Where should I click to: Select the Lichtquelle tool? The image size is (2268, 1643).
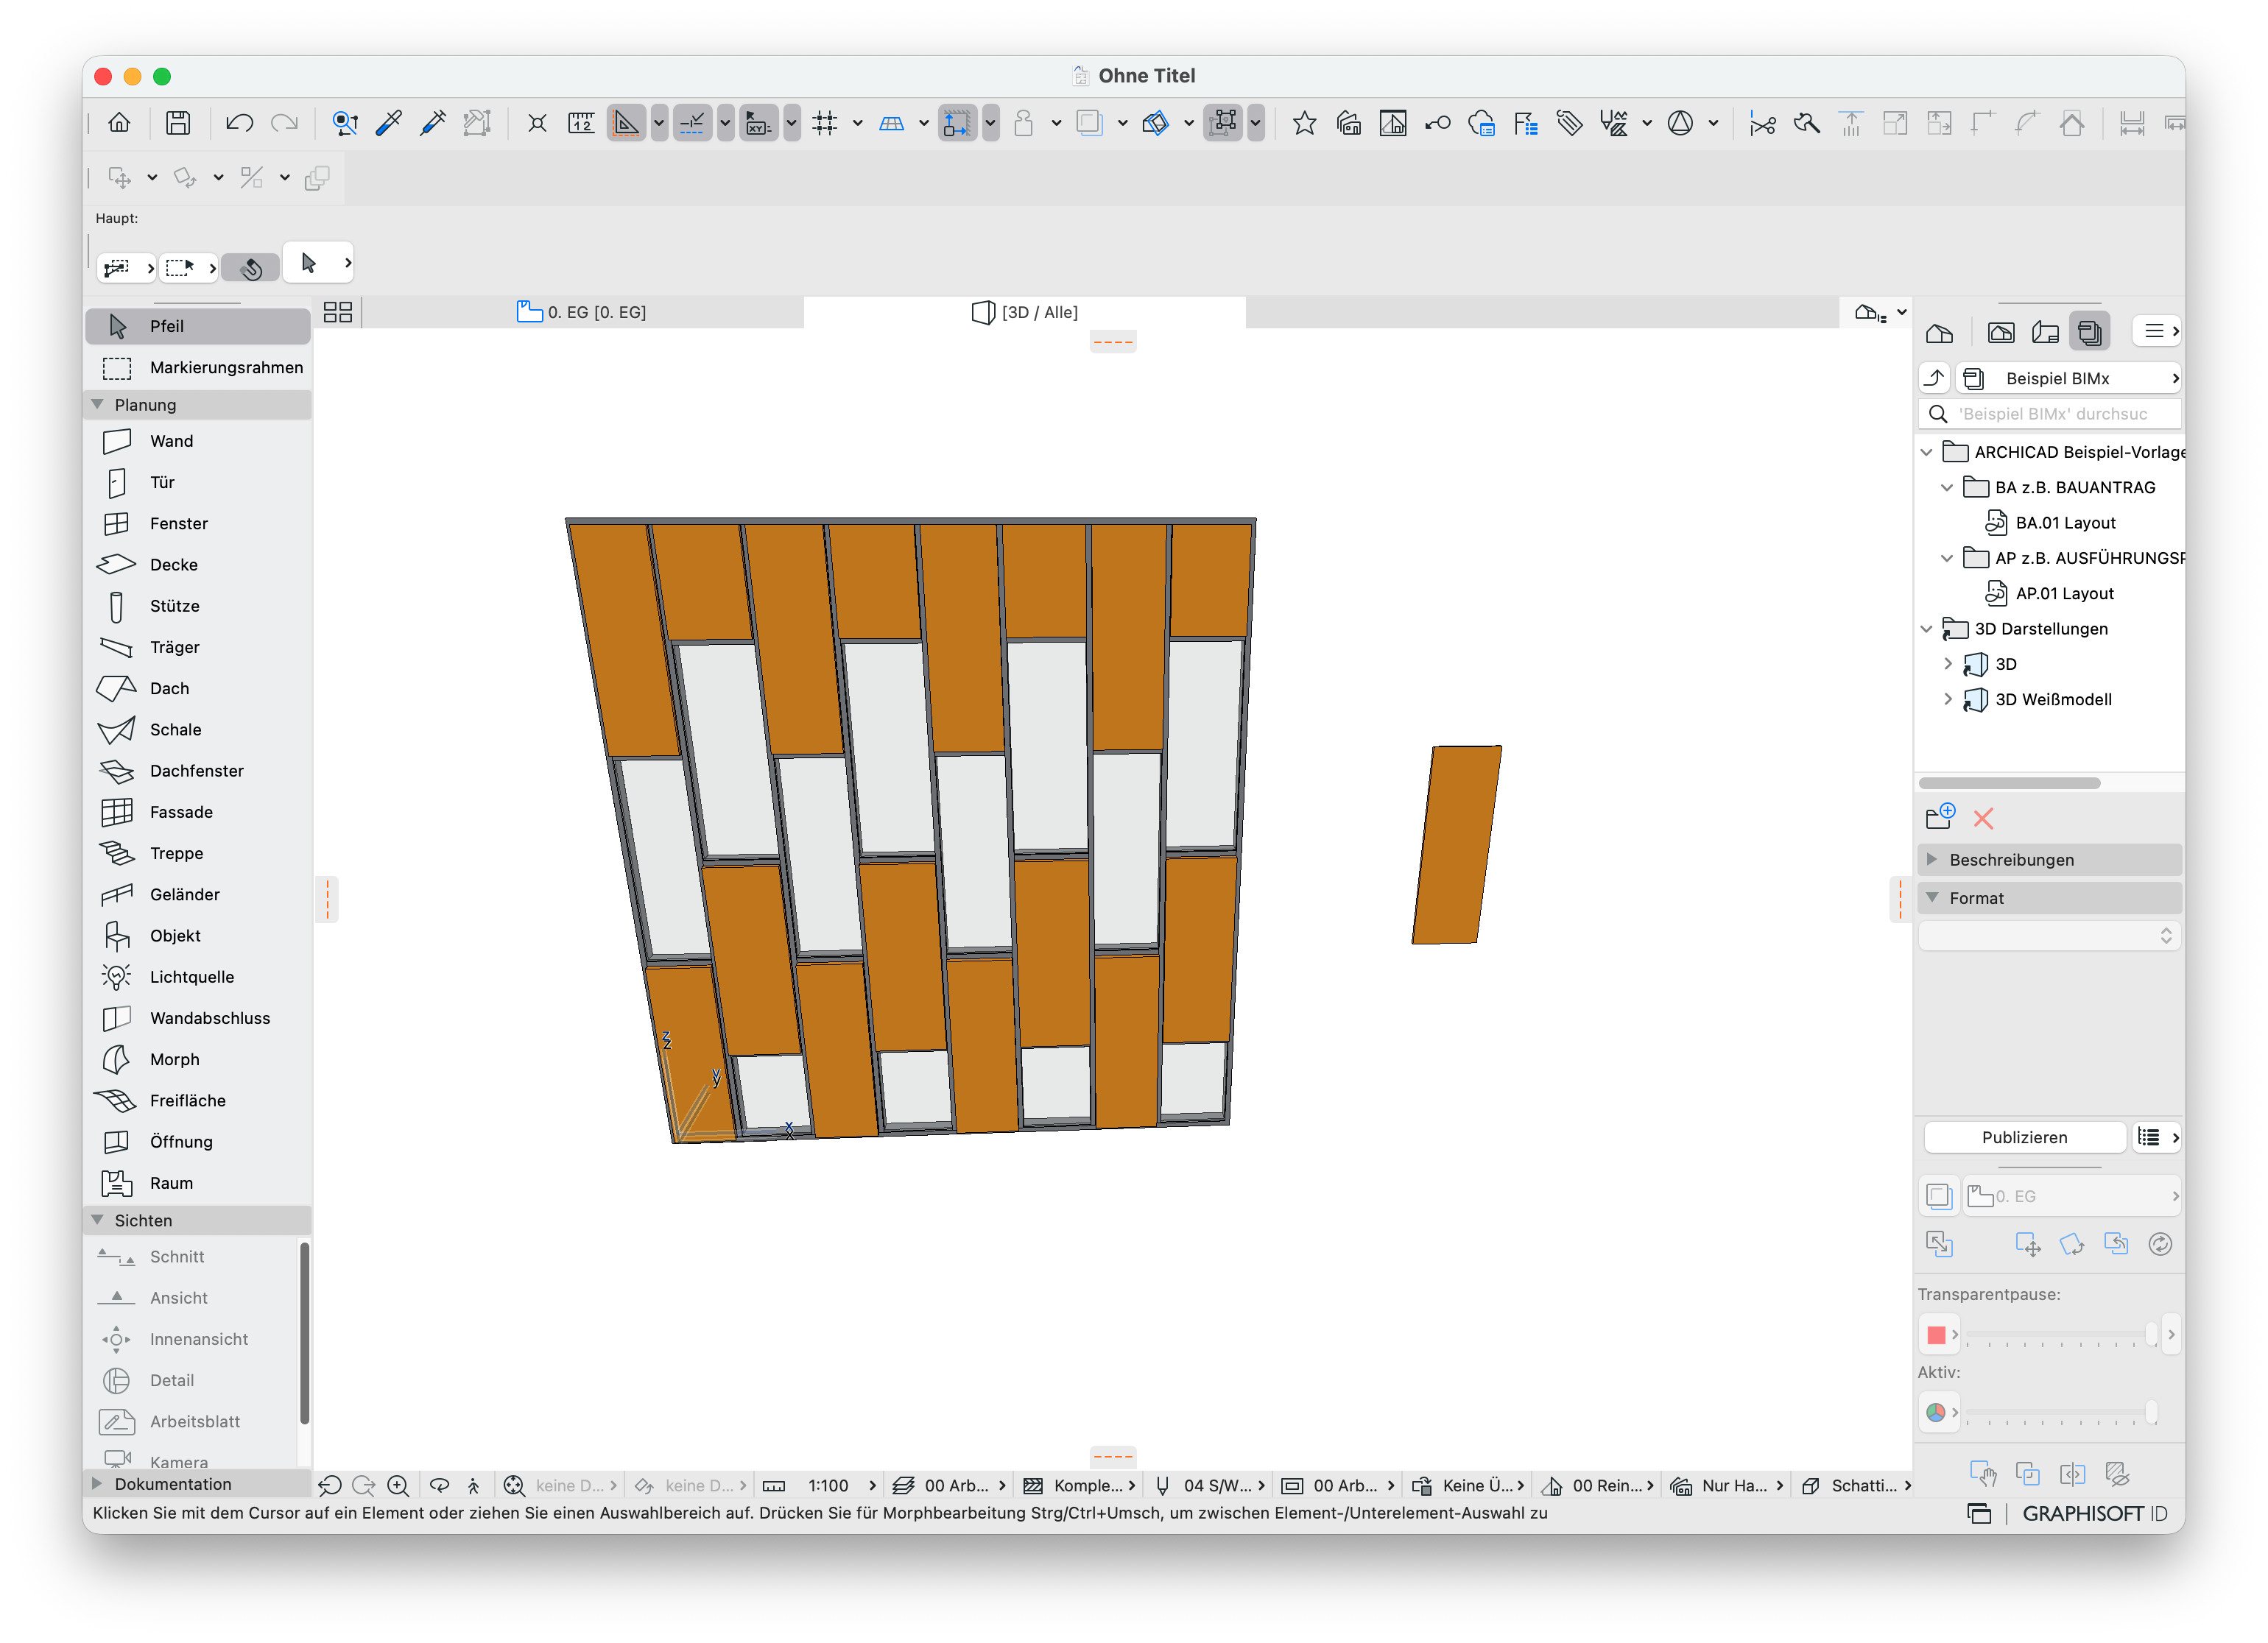click(197, 978)
